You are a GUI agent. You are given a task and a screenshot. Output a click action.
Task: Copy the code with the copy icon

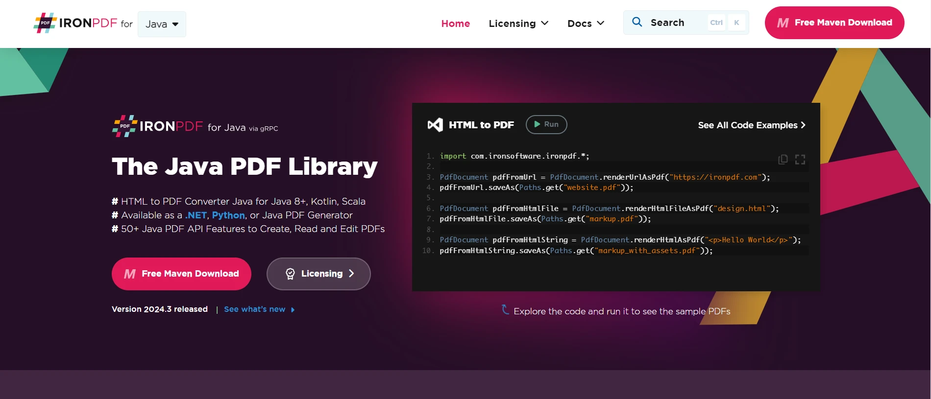coord(783,160)
